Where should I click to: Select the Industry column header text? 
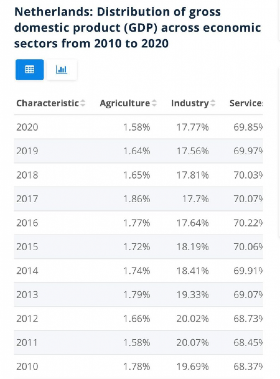190,103
